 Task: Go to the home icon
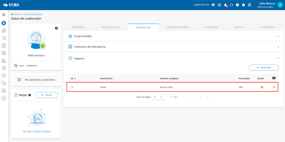click(243, 5)
